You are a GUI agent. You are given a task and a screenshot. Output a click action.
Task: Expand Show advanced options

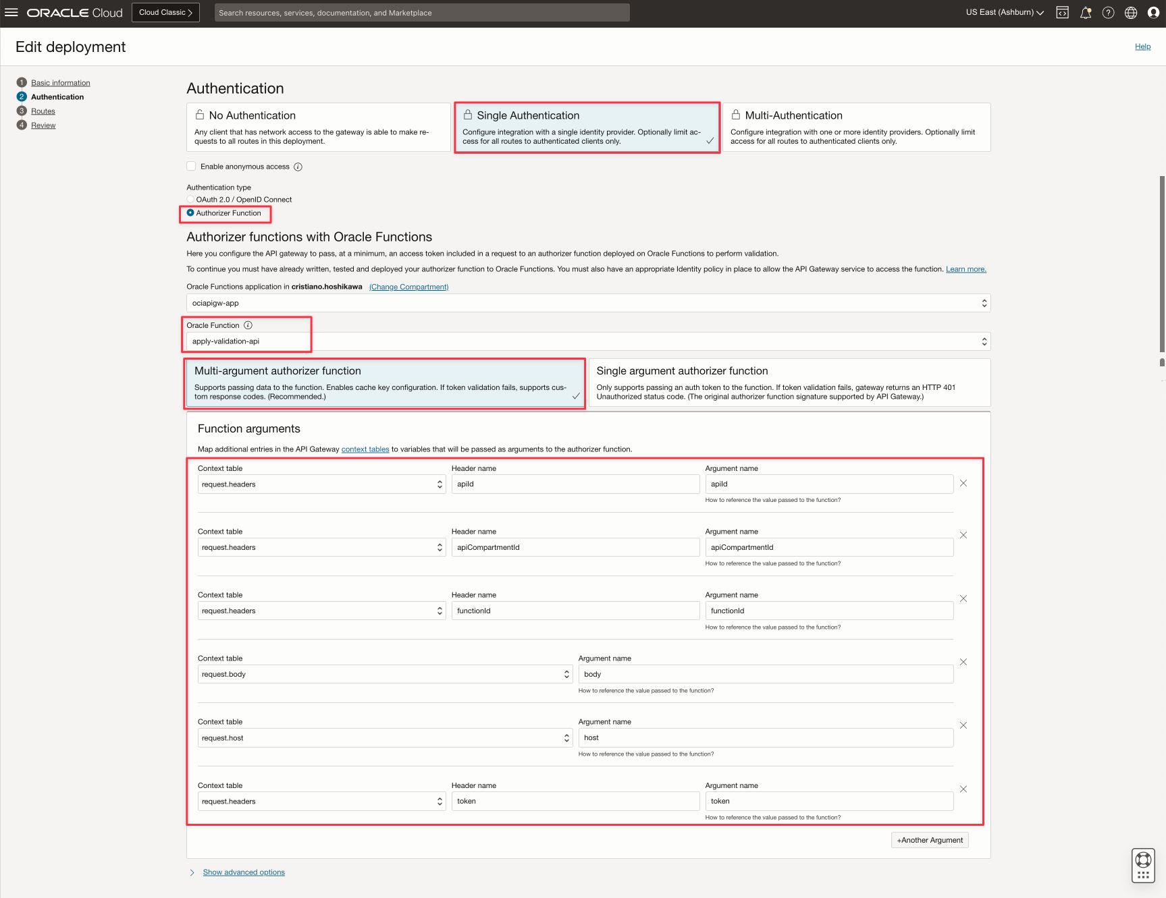coord(243,872)
